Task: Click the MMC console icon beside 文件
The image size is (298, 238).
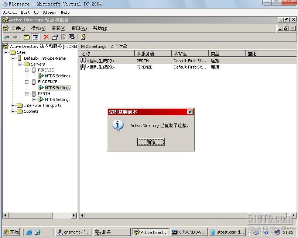Action: (6, 28)
